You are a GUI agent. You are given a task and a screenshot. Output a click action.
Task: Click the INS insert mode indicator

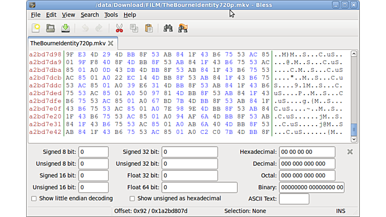(x=341, y=211)
